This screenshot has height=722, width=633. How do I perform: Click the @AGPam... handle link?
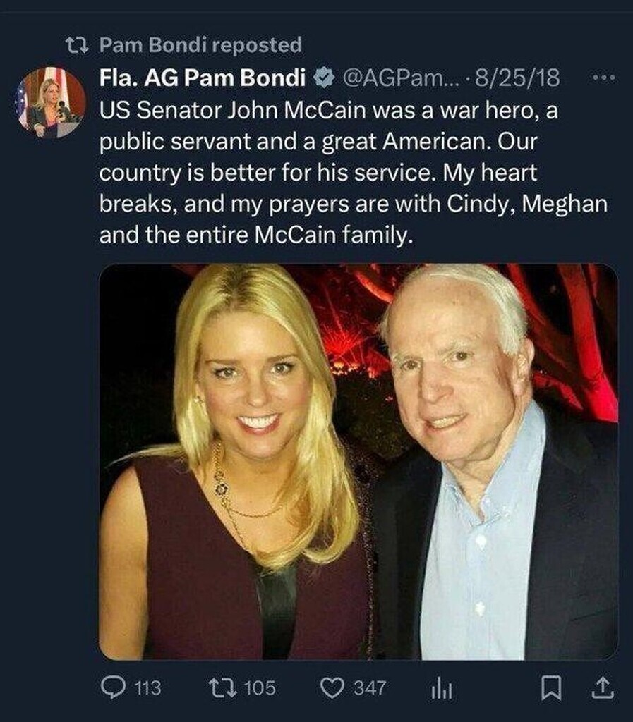(394, 79)
